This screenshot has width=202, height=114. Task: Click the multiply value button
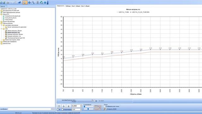point(68,106)
